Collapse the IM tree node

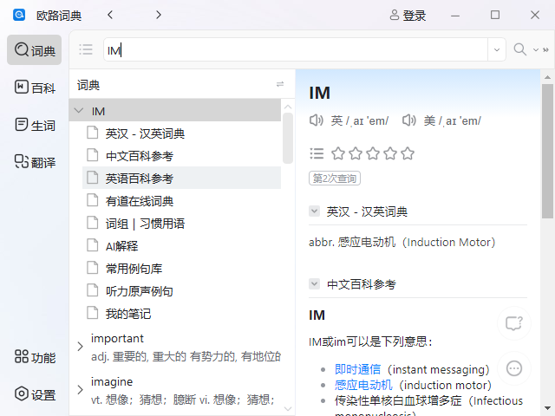tap(79, 111)
